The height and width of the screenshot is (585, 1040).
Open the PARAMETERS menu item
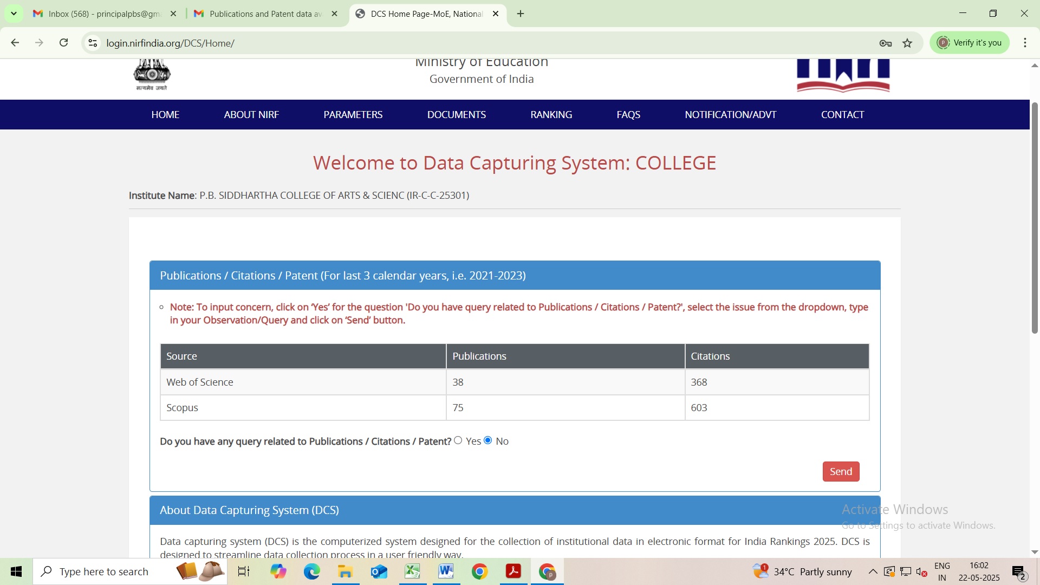[x=353, y=114]
